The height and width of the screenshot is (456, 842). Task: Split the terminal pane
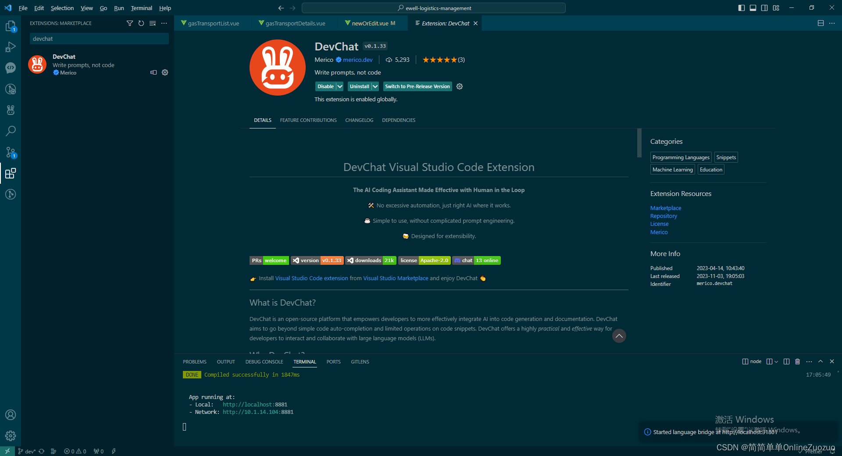(786, 362)
